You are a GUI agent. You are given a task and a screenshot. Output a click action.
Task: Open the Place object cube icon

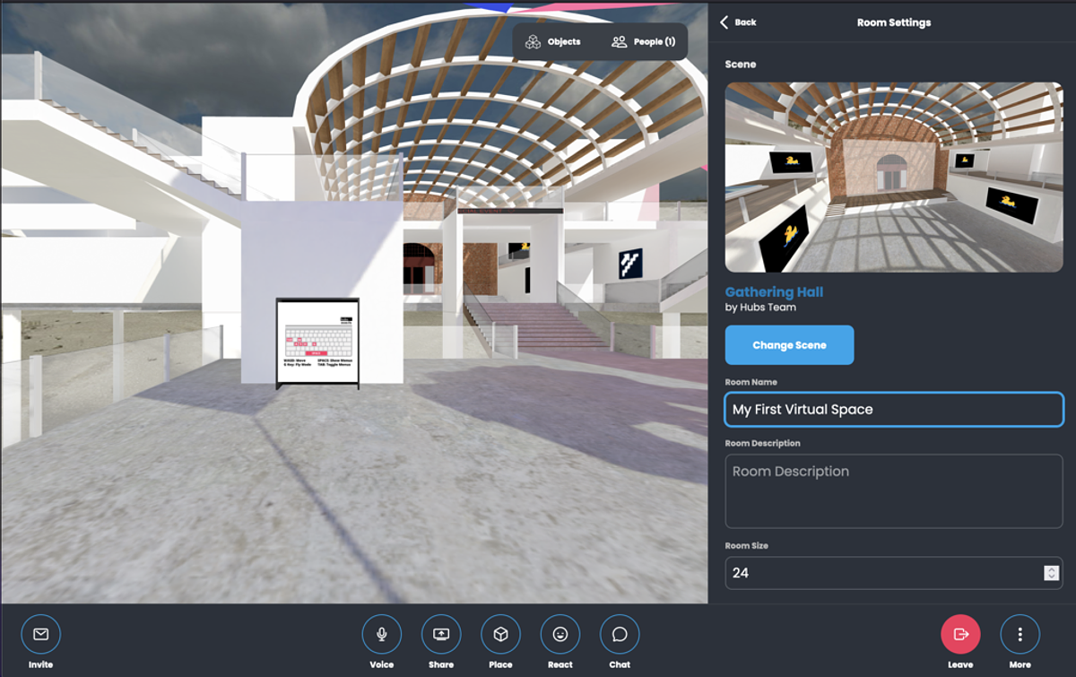coord(500,634)
